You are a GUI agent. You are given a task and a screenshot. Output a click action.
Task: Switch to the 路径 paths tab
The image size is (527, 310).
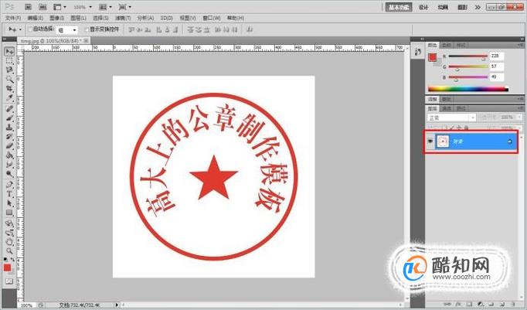coord(461,108)
